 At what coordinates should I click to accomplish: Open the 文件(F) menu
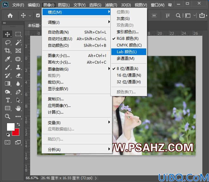[18, 5]
